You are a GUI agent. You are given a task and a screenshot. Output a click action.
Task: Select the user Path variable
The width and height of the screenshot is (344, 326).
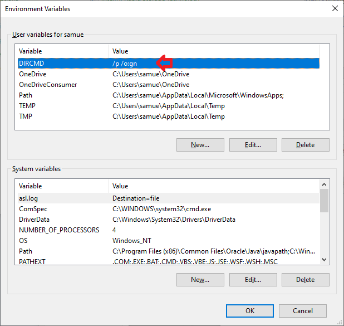[x=168, y=95]
